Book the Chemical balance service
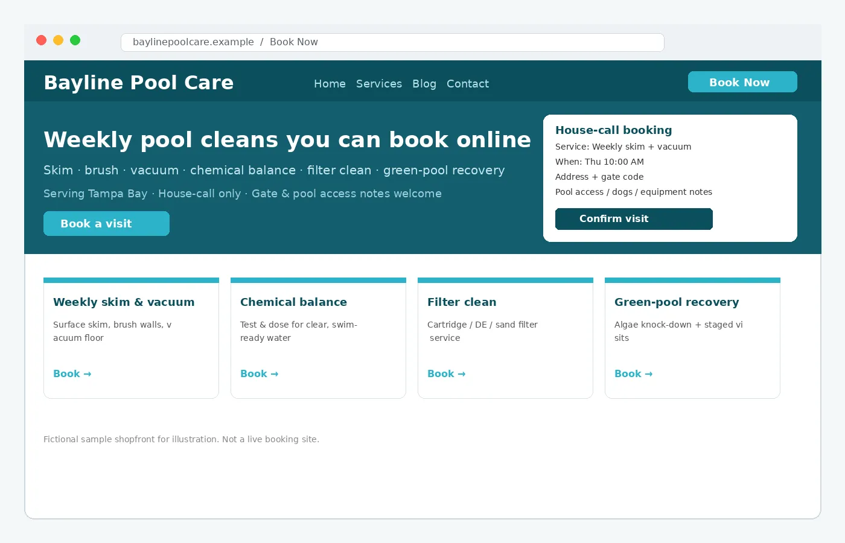 click(x=260, y=374)
